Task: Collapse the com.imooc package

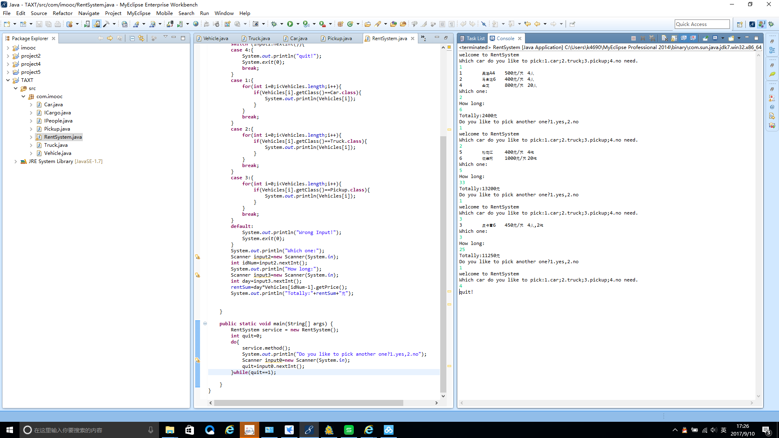Action: pyautogui.click(x=24, y=97)
